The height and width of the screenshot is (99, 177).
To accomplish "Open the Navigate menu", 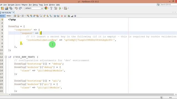I will tap(11, 5).
